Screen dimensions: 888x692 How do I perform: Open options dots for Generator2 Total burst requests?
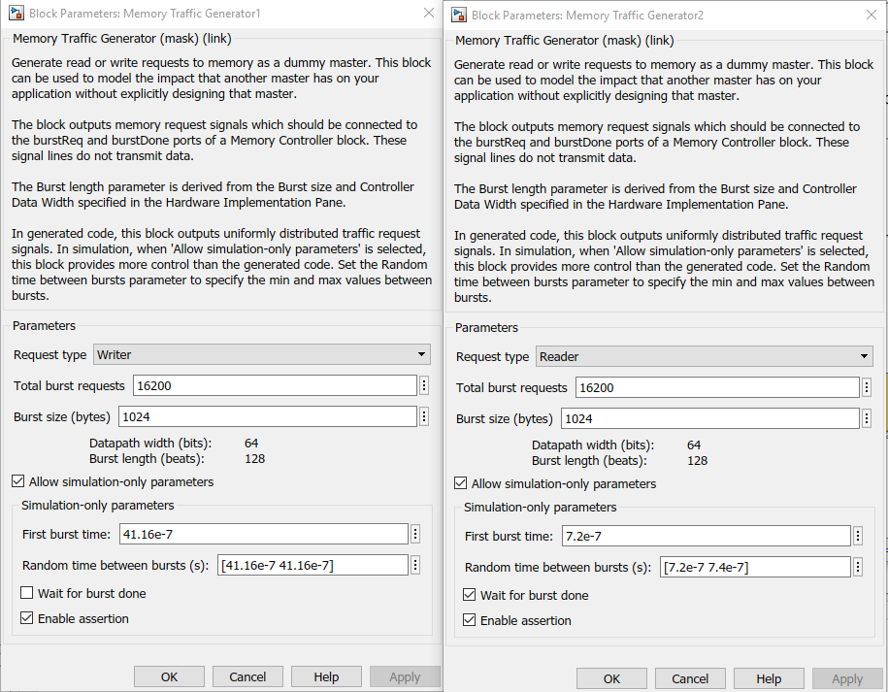[x=867, y=387]
